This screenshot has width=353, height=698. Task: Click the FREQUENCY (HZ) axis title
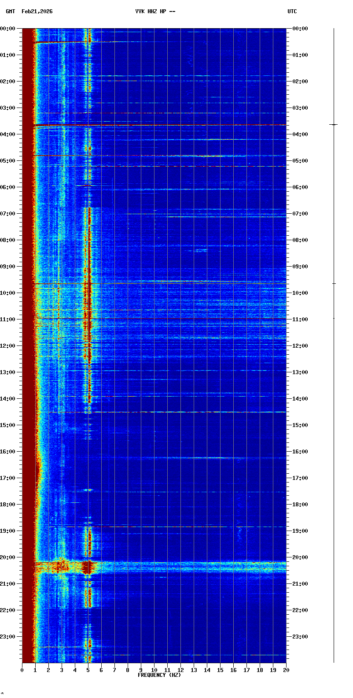point(159,675)
